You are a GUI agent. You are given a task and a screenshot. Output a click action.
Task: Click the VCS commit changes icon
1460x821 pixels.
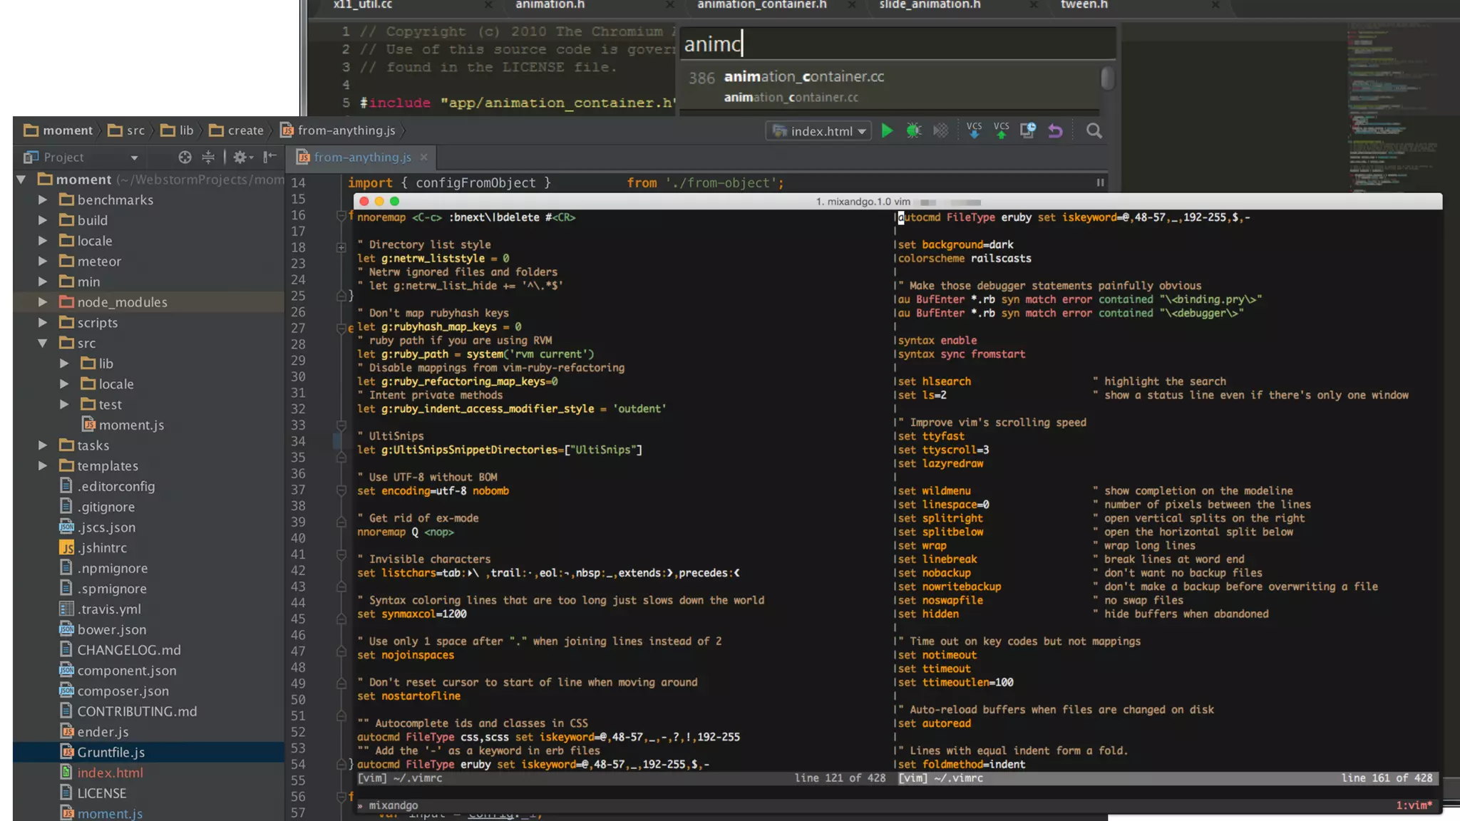1001,131
